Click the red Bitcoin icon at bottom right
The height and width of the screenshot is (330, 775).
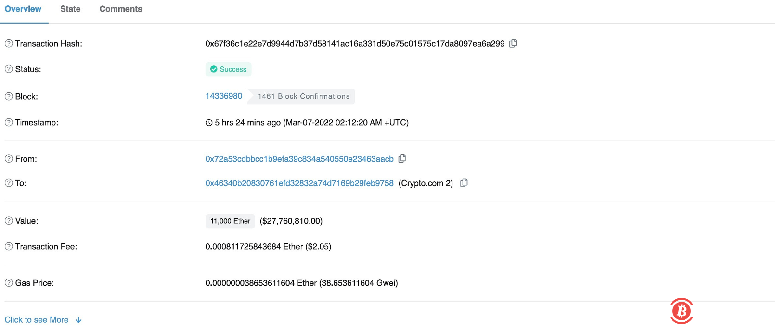click(x=682, y=311)
